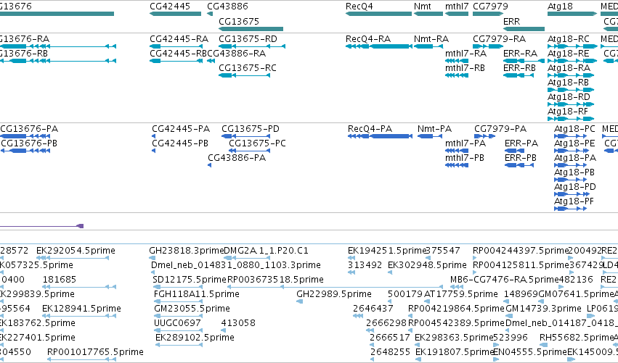Select EST EK292054.5prime

tap(73, 259)
